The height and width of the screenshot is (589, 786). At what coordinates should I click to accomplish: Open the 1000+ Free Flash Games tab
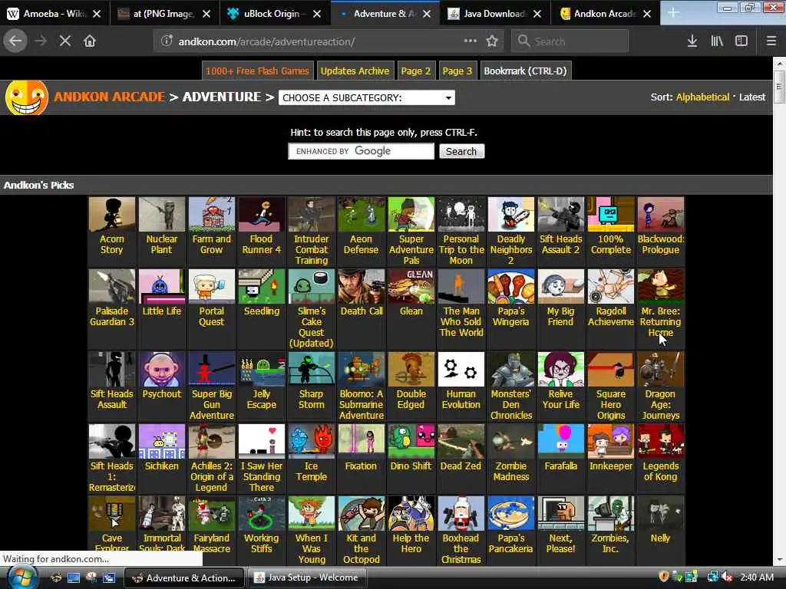coord(257,71)
